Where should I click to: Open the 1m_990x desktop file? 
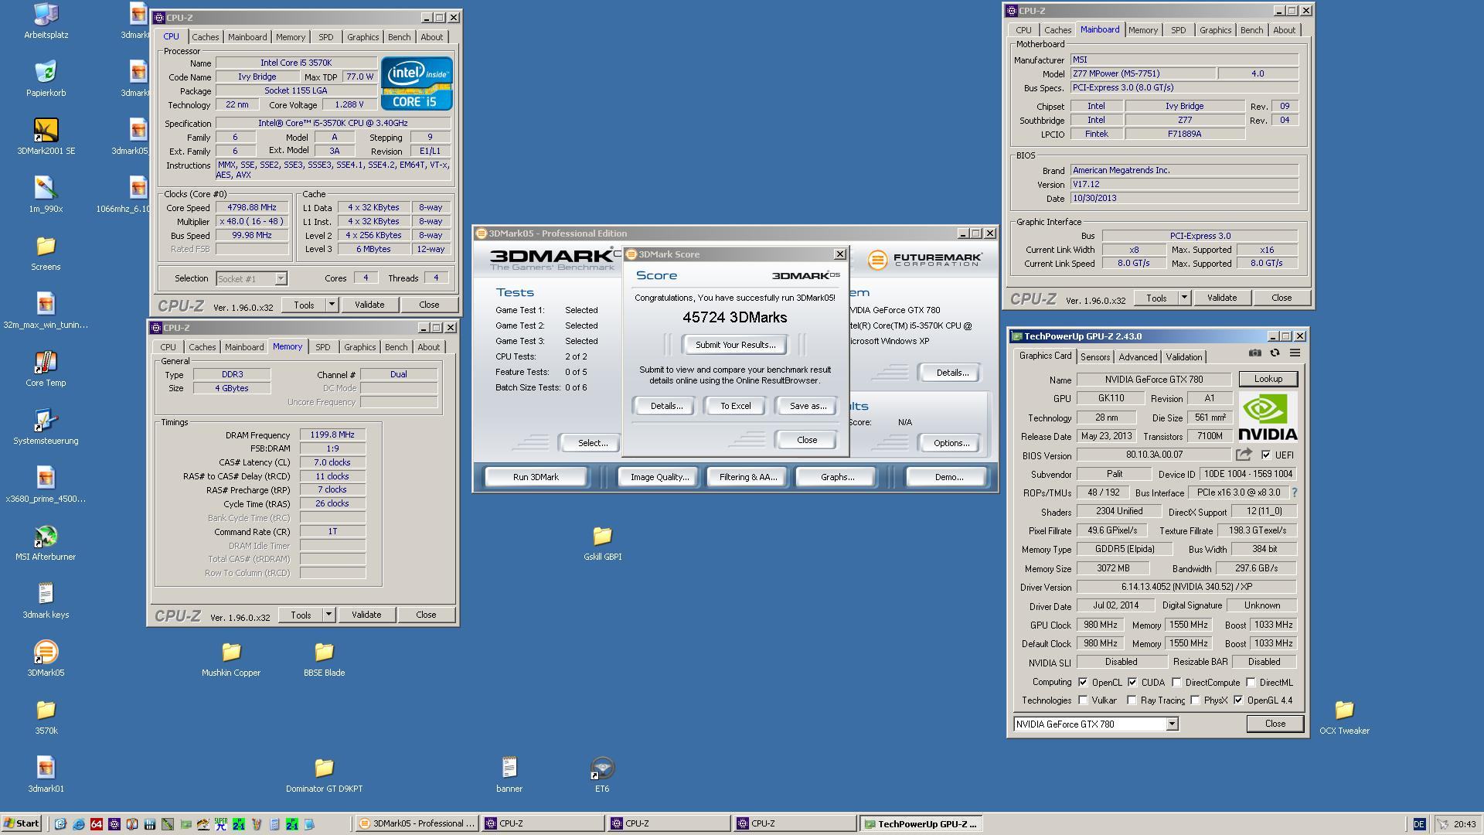tap(46, 194)
